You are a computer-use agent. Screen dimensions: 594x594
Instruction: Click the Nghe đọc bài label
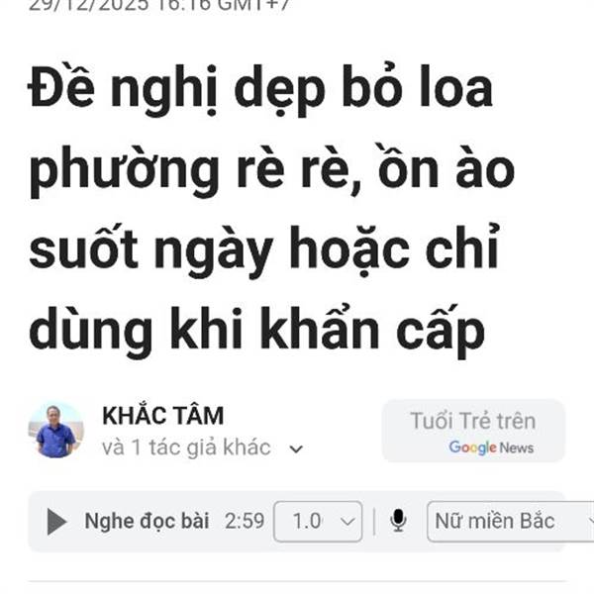click(x=147, y=521)
